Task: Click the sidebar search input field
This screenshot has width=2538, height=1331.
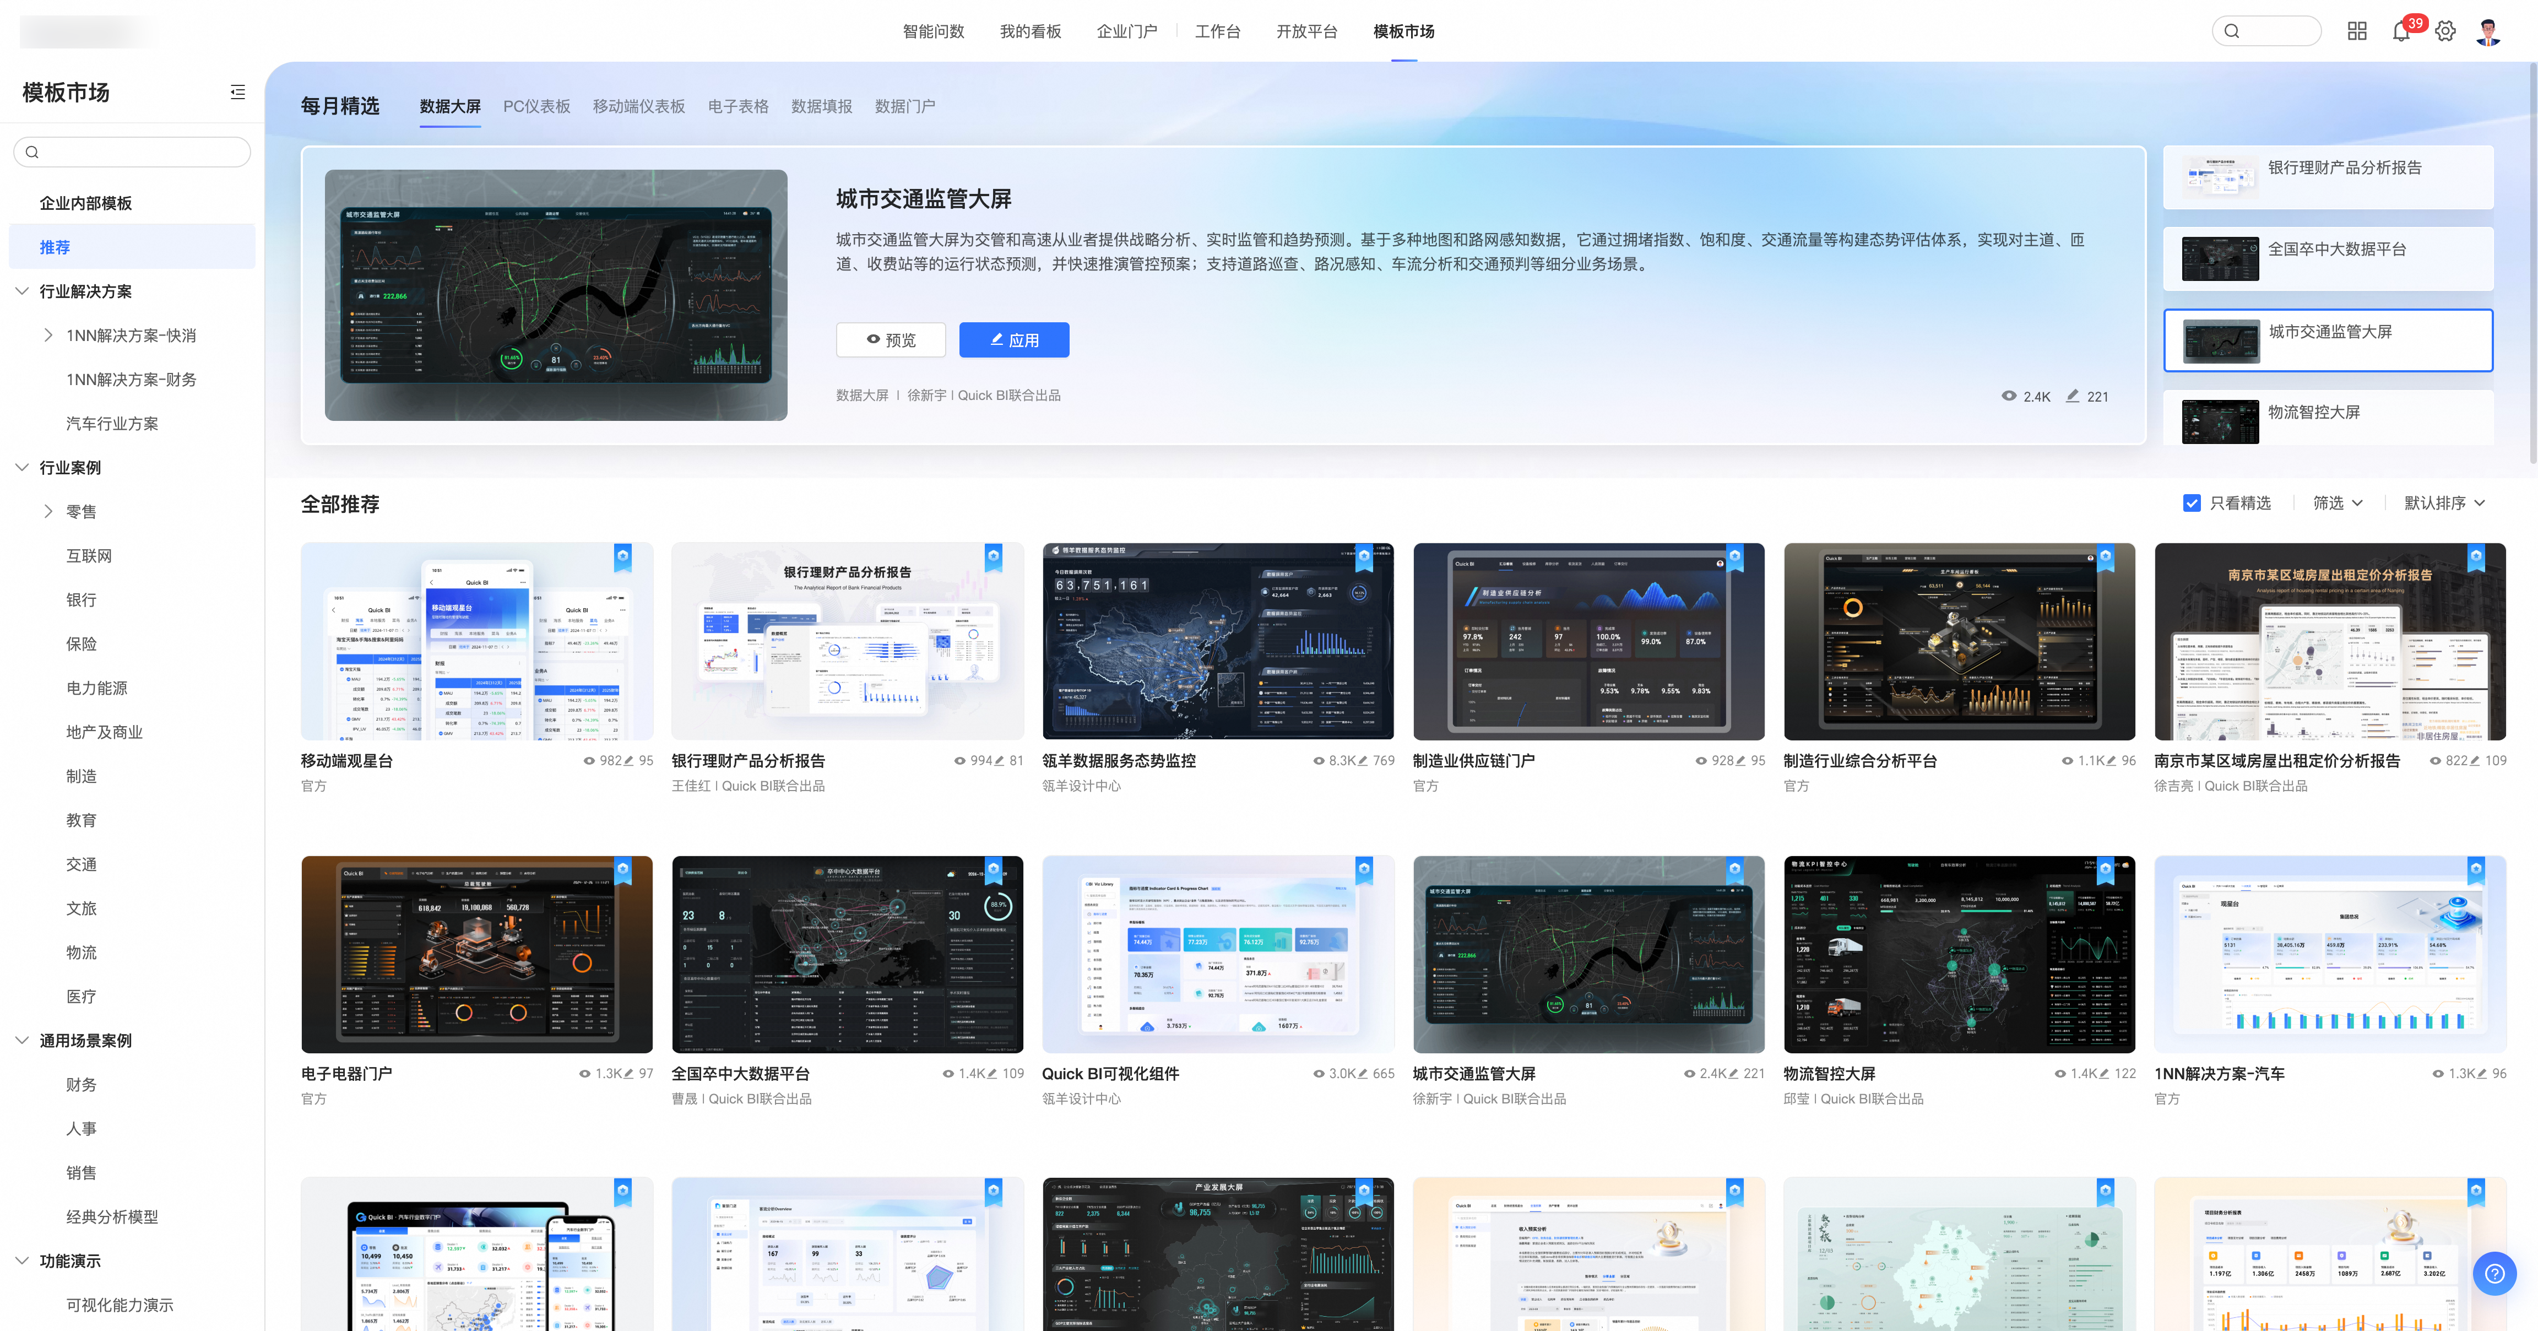Action: click(132, 152)
